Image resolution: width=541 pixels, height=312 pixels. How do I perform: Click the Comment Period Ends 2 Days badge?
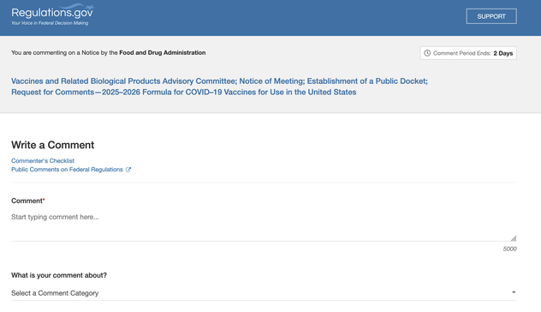pos(468,53)
